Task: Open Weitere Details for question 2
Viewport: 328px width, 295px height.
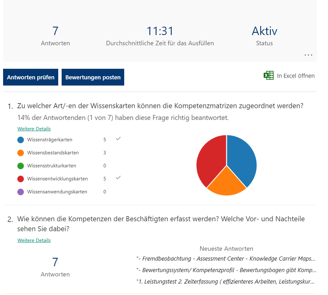Action: tap(34, 240)
